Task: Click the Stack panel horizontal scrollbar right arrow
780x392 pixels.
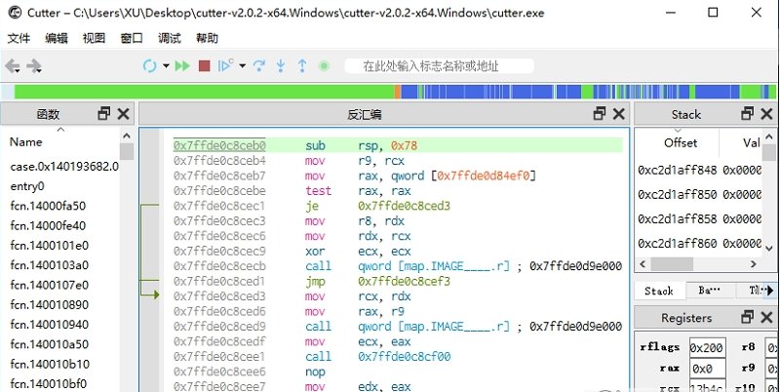Action: tap(754, 263)
